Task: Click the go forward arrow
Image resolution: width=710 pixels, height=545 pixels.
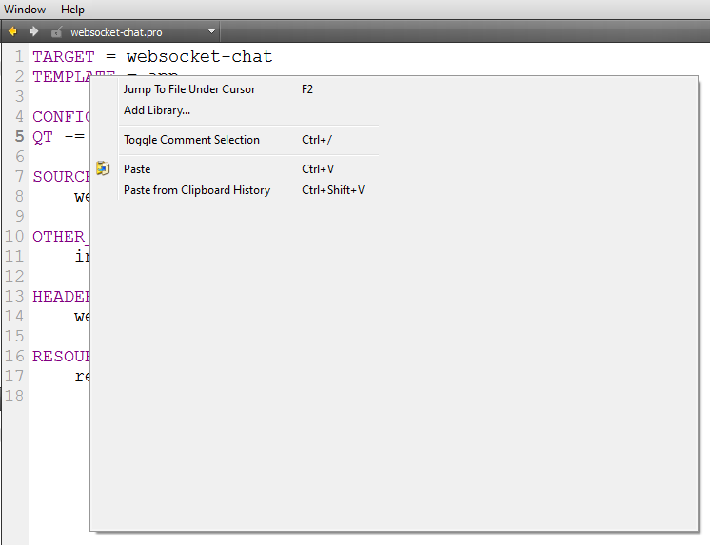Action: coord(34,31)
